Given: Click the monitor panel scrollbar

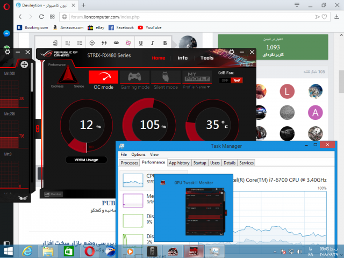Looking at the screenshot, I should [32, 77].
